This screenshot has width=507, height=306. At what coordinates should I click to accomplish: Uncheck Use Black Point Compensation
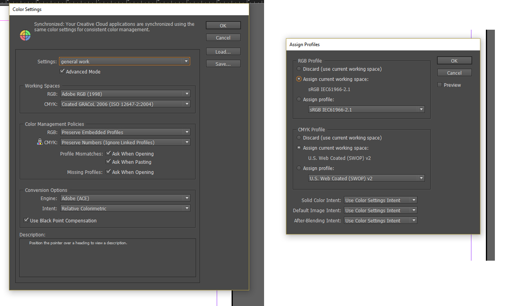tap(26, 220)
